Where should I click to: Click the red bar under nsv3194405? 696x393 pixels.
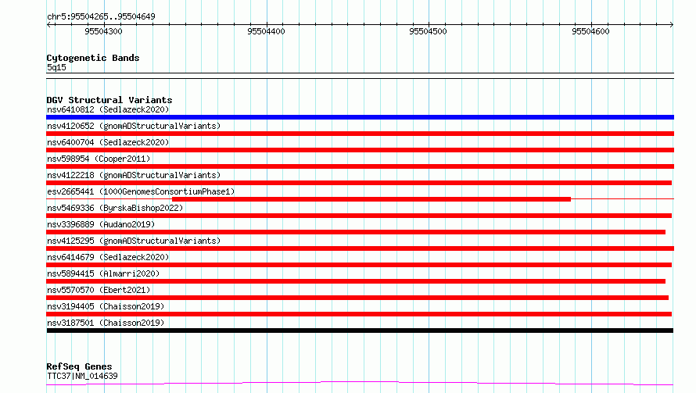(359, 314)
